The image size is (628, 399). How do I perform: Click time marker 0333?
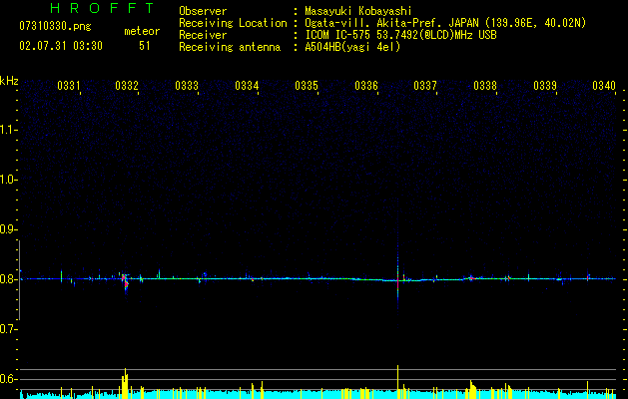[187, 86]
